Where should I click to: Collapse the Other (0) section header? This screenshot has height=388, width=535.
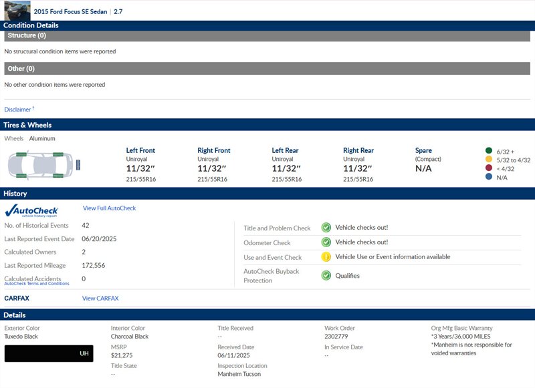coord(267,68)
